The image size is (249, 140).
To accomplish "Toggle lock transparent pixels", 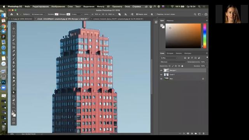I will pos(170,66).
